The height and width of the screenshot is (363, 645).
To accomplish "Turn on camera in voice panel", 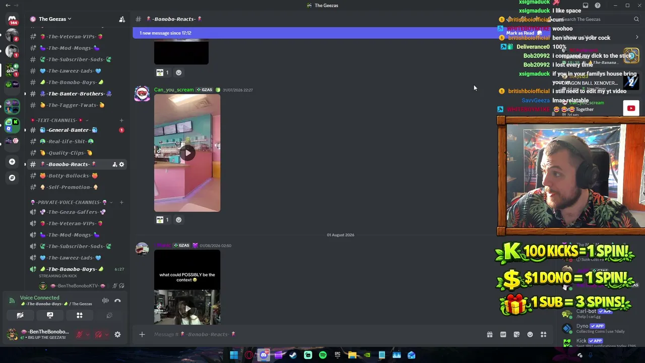I will [20, 315].
